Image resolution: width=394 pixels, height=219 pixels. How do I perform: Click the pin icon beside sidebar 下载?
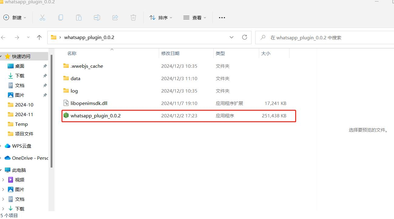[45, 76]
